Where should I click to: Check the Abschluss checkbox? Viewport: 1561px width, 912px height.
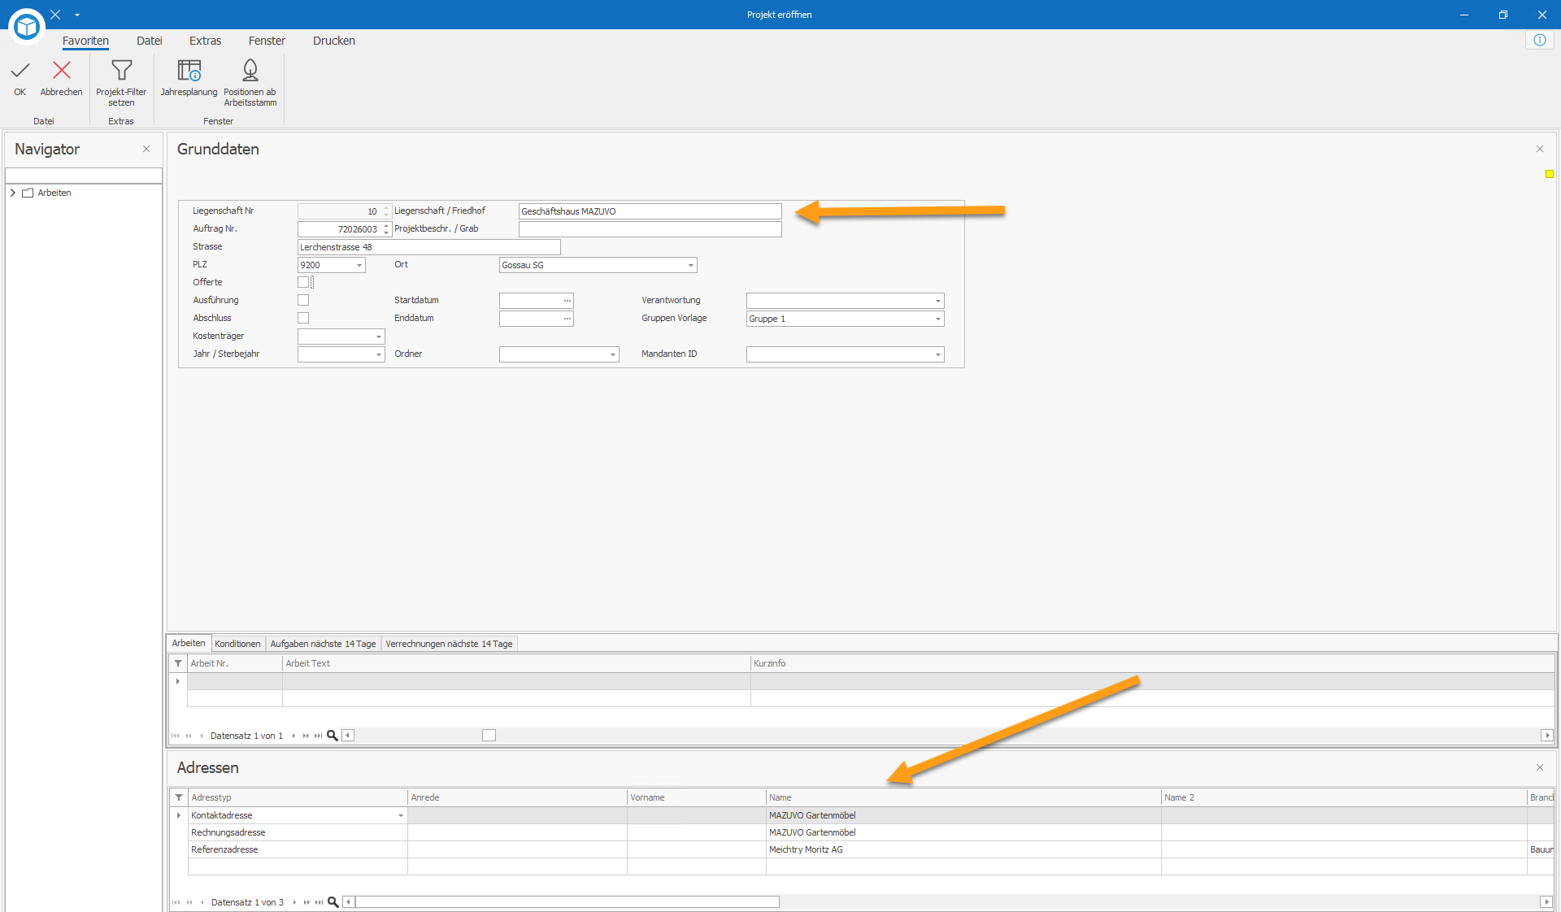pos(303,318)
